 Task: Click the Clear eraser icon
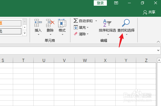pyautogui.click(x=76, y=34)
